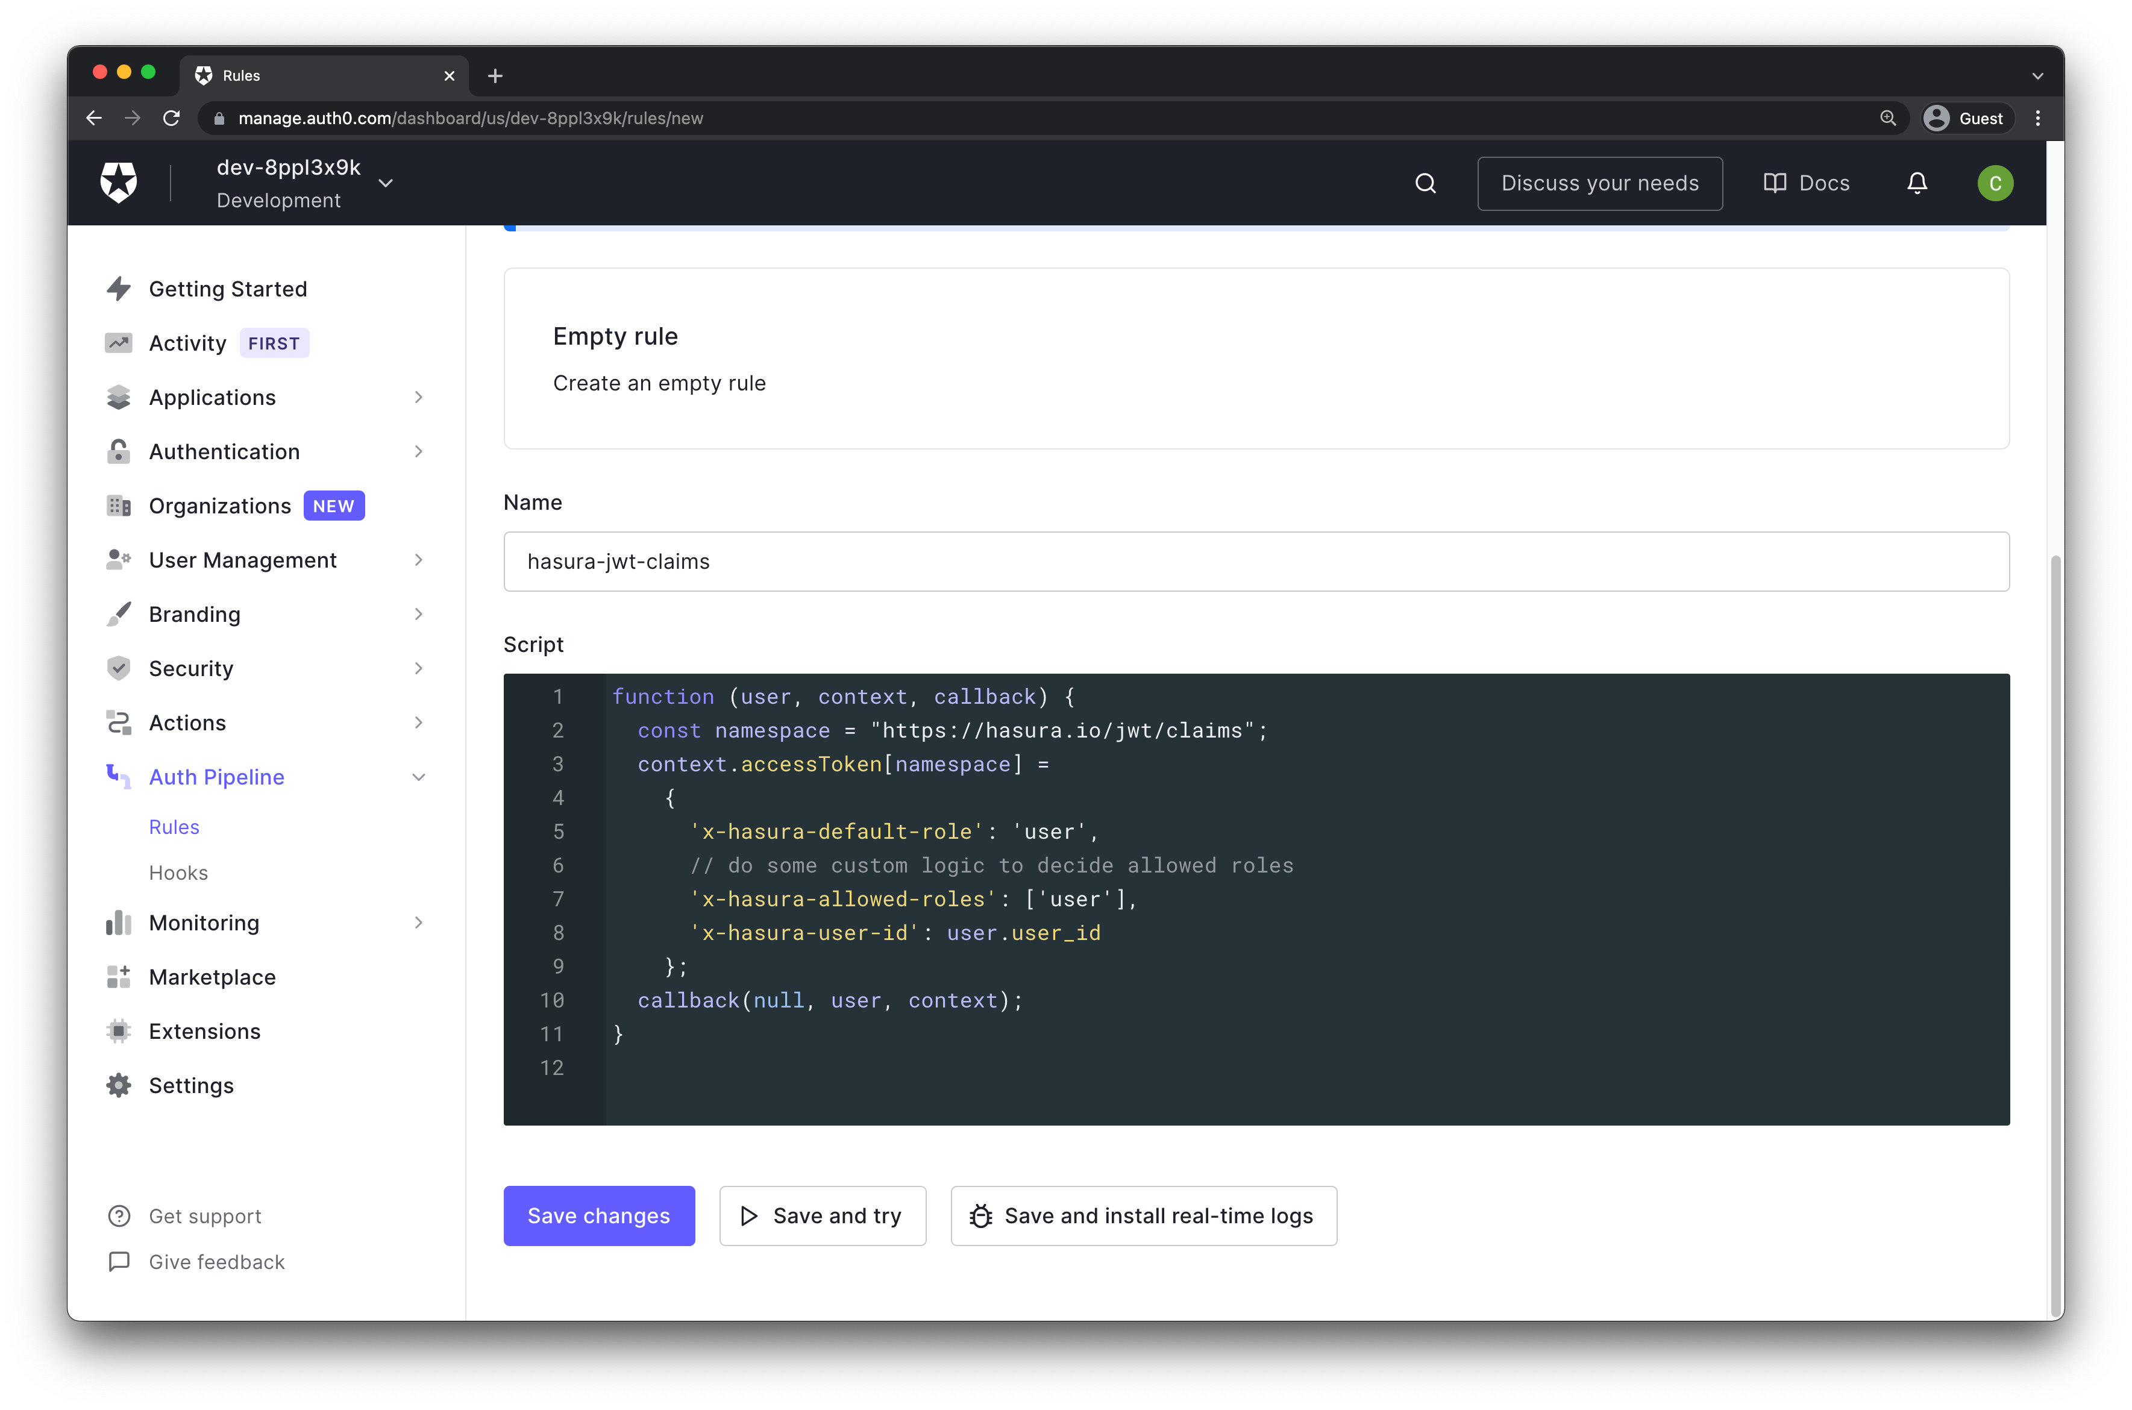Open the Settings sidebar item
Viewport: 2132px width, 1410px height.
(190, 1085)
